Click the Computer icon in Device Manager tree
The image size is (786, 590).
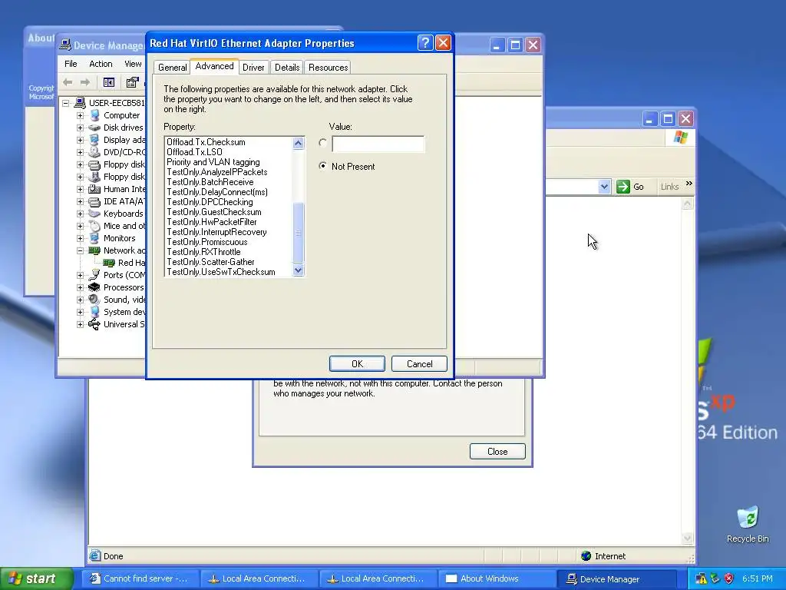[x=94, y=115]
